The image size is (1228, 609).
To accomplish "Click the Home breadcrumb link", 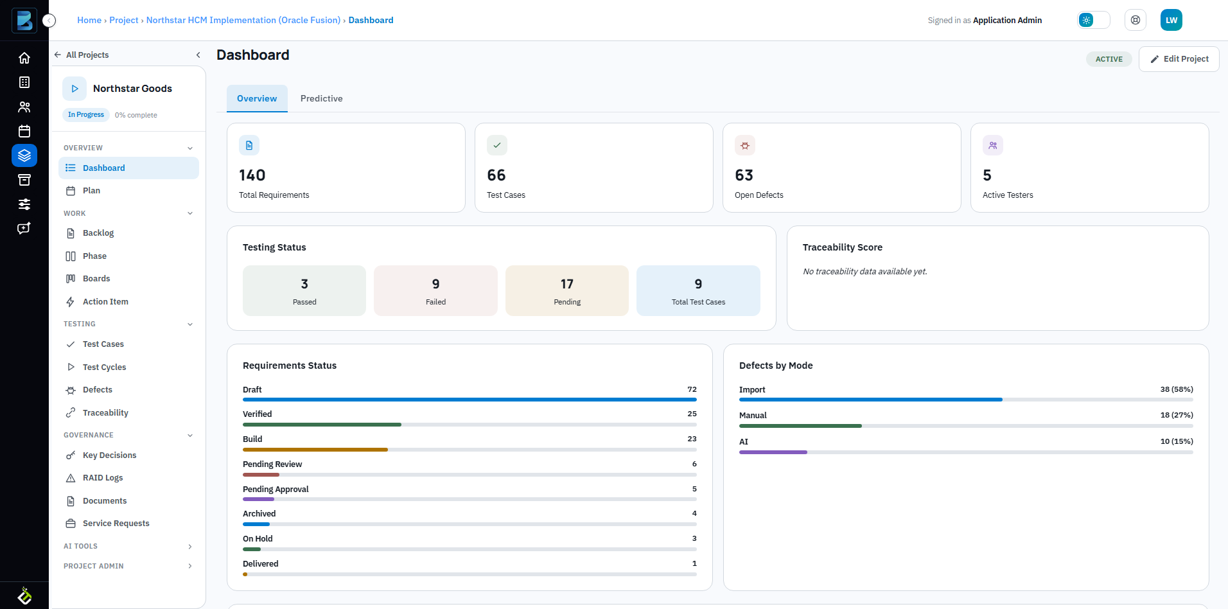I will 89,20.
